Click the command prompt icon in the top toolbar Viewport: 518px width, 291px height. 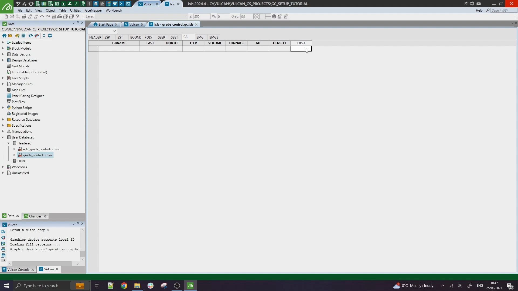[122, 4]
